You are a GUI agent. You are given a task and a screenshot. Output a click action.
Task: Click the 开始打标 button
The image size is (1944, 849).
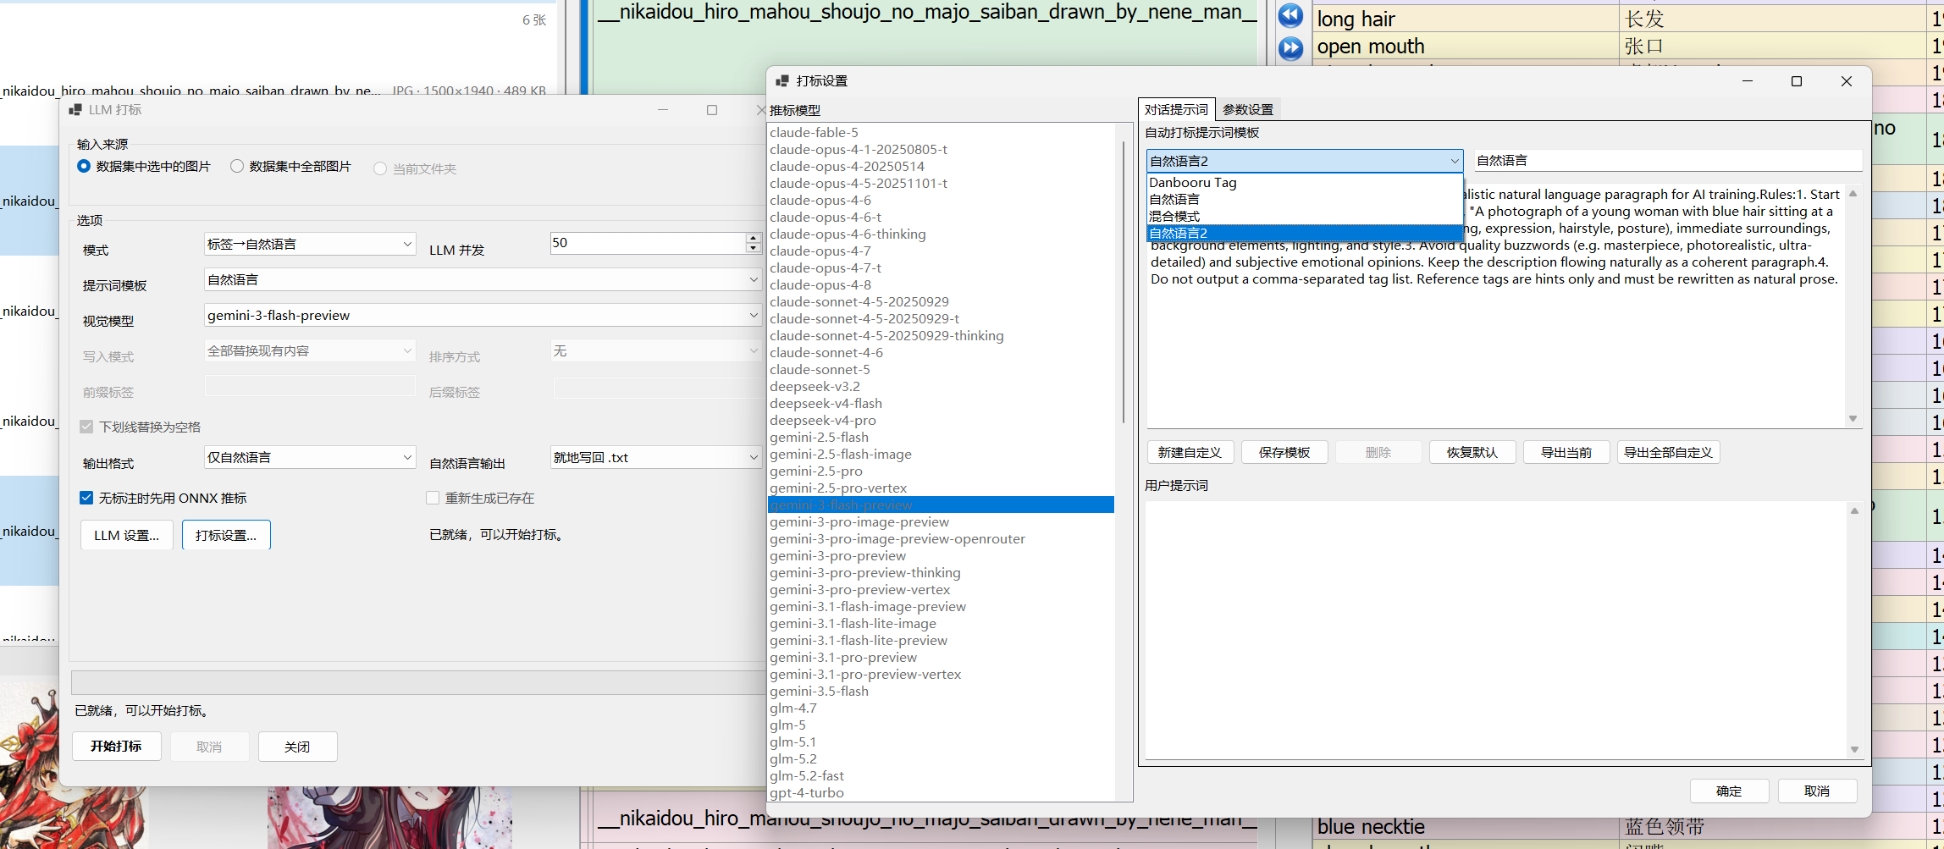coord(116,746)
